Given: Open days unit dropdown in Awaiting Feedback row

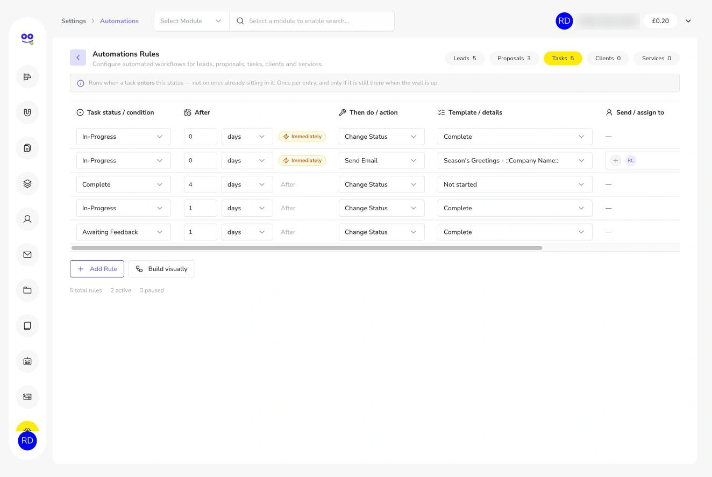Looking at the screenshot, I should pyautogui.click(x=247, y=232).
